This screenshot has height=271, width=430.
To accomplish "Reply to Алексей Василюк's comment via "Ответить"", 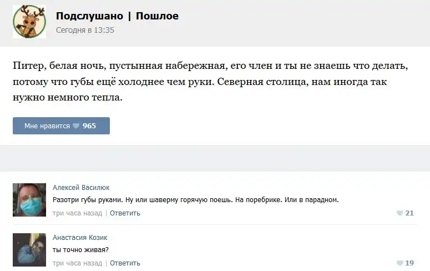I will click(125, 213).
